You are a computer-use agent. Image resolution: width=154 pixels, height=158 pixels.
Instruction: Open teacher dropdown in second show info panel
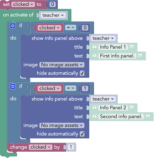pyautogui.click(x=103, y=99)
